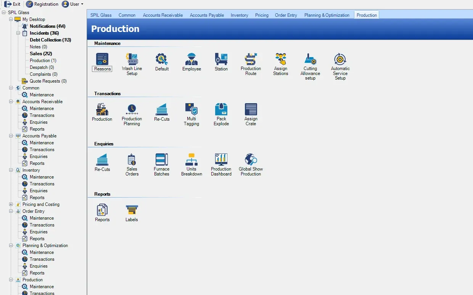473x295 pixels.
Task: Expand the Pricing and Costing tree node
Action: point(11,204)
